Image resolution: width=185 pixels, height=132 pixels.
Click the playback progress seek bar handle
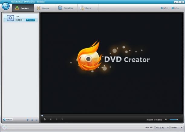tap(42, 116)
